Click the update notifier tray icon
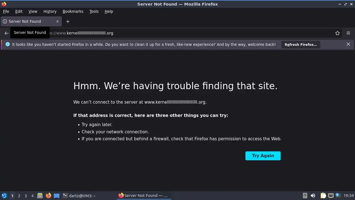355x200 pixels. pos(338,195)
